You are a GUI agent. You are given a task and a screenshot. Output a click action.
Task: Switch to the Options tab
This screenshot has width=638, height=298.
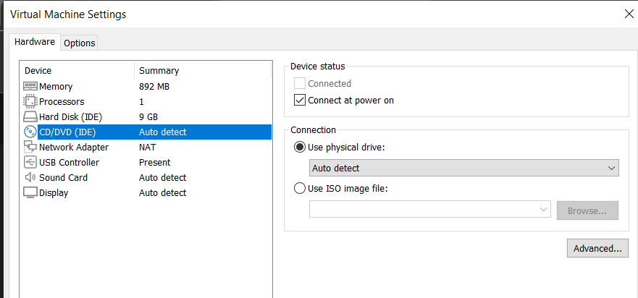tap(80, 43)
